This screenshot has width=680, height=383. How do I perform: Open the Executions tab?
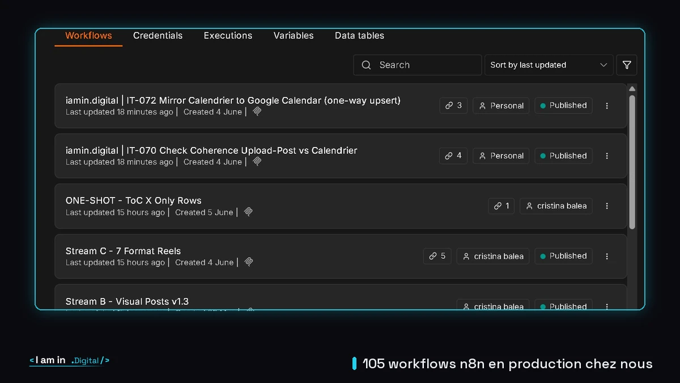coord(228,36)
